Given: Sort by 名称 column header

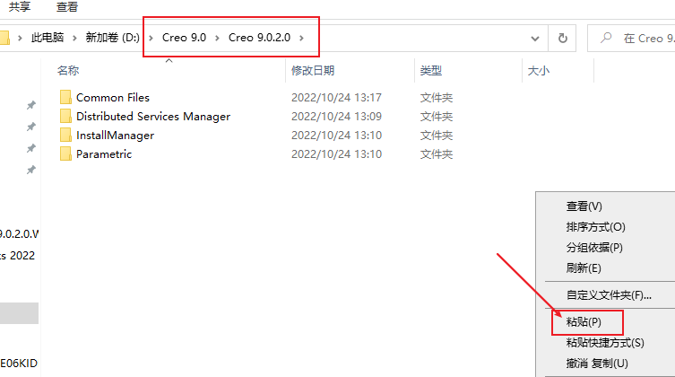Looking at the screenshot, I should 68,71.
